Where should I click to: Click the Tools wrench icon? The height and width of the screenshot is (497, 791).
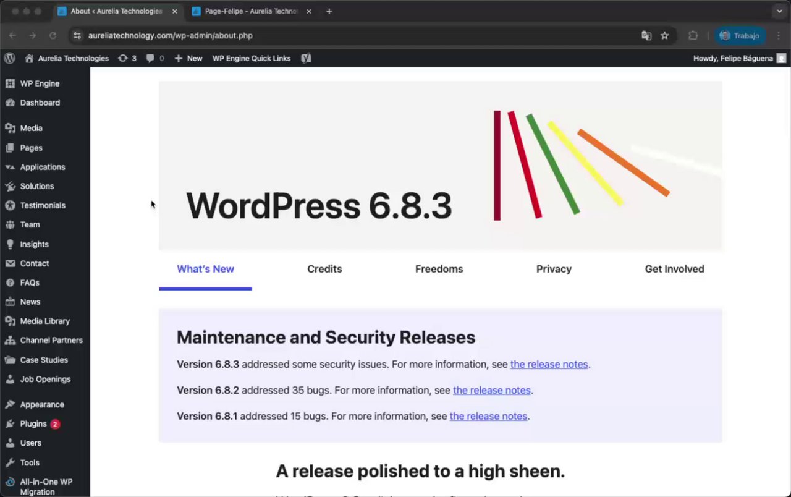10,462
